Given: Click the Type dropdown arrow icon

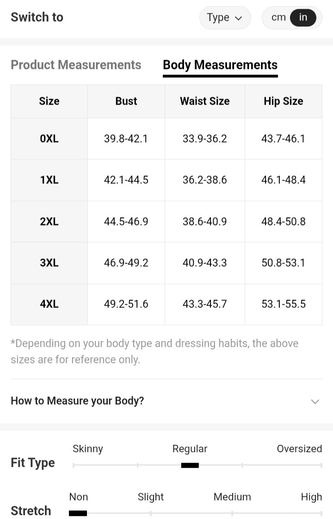Looking at the screenshot, I should (x=239, y=19).
